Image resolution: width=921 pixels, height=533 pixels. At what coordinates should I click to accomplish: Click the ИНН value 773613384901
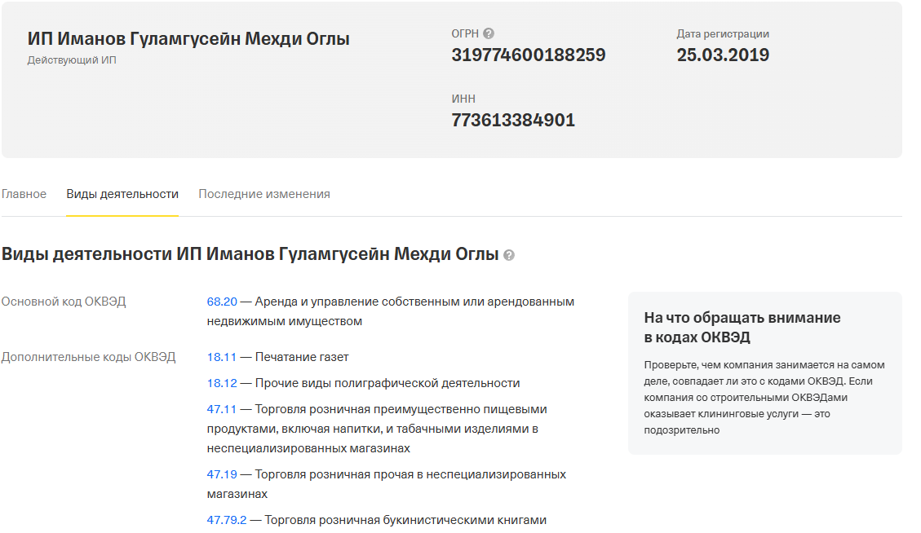tap(514, 119)
